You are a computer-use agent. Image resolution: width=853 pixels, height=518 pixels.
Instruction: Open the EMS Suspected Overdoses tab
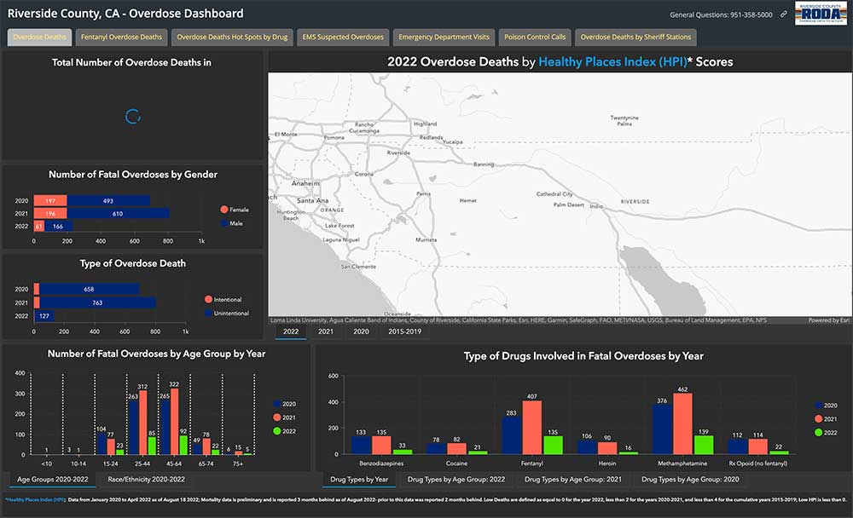pos(344,37)
